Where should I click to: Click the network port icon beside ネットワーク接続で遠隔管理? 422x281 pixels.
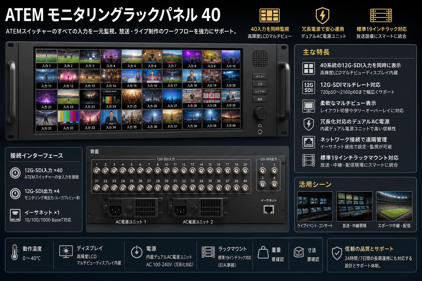pyautogui.click(x=309, y=142)
